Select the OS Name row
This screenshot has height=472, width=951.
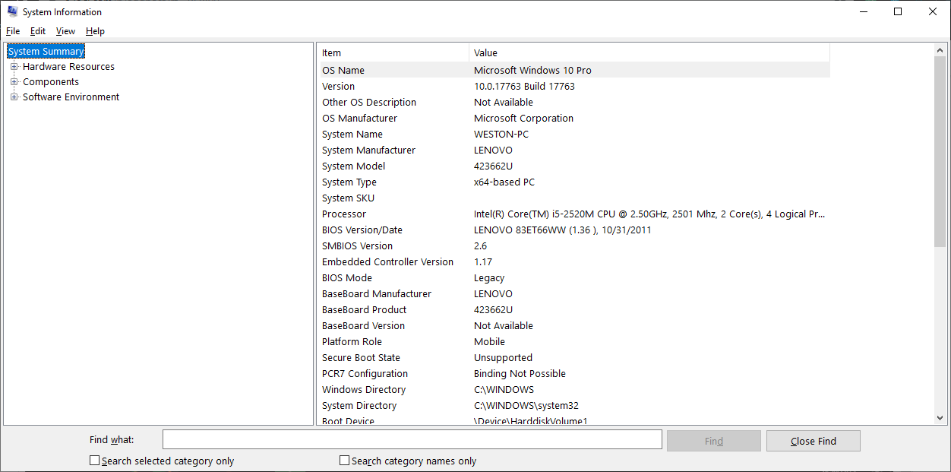click(573, 70)
